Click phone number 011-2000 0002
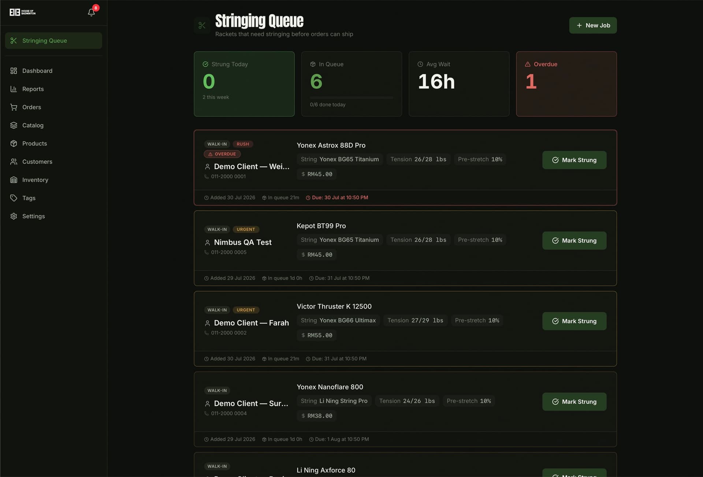Viewport: 703px width, 477px height. pyautogui.click(x=228, y=333)
